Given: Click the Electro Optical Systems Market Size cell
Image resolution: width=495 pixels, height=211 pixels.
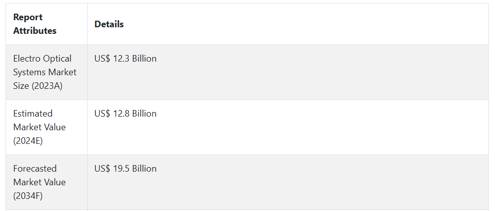Looking at the screenshot, I should click(47, 72).
